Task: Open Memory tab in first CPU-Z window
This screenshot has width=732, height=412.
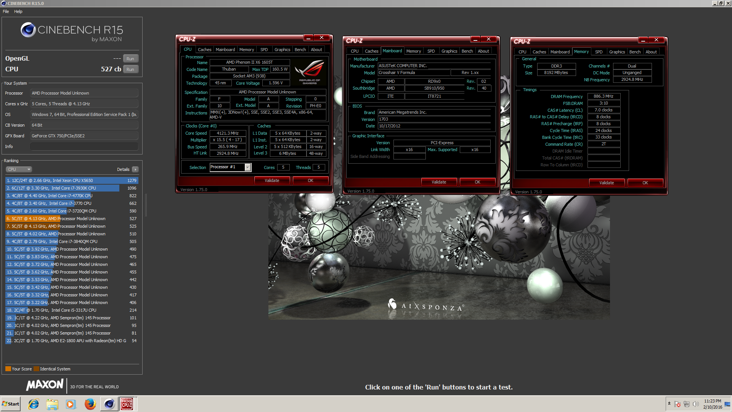Action: tap(247, 50)
